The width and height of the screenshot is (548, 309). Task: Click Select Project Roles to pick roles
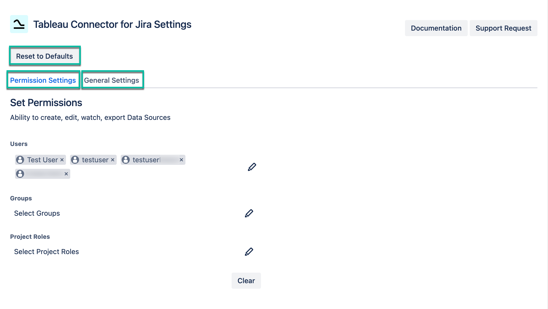[x=46, y=252]
